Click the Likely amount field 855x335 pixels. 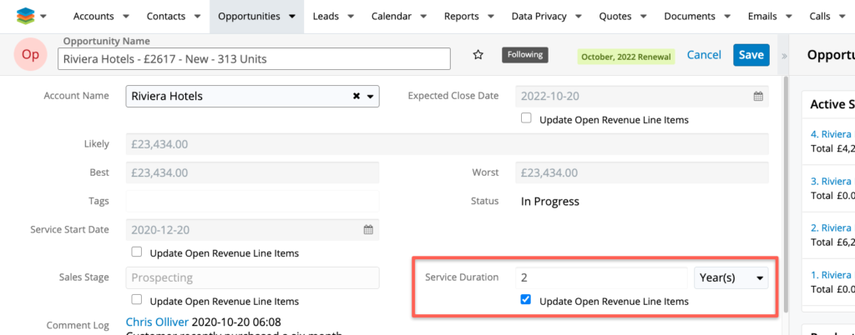pyautogui.click(x=448, y=144)
